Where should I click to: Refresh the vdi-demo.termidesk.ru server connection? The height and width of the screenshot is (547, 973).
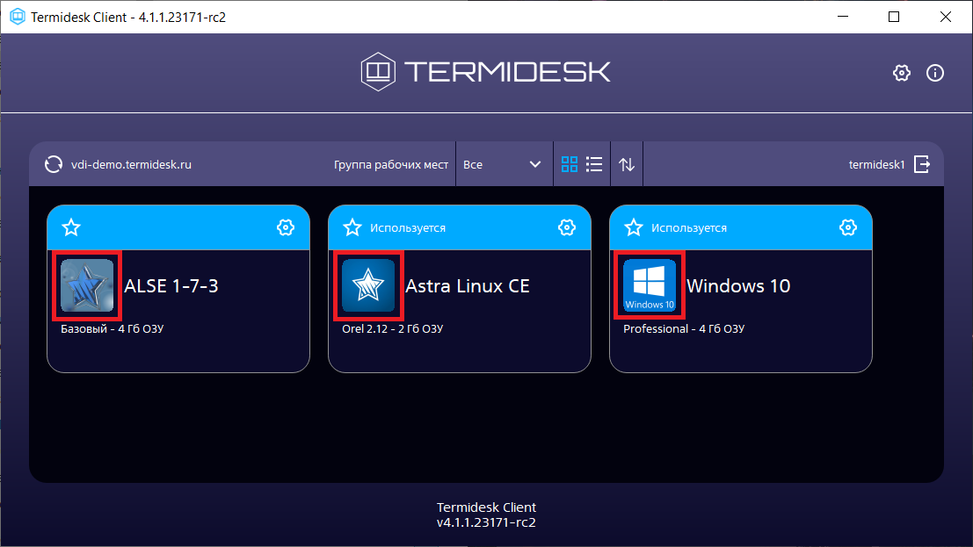point(54,164)
